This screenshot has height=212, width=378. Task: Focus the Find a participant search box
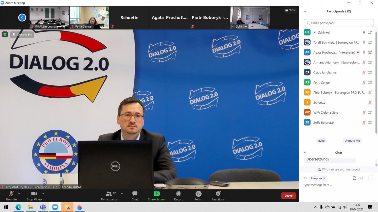click(x=339, y=23)
